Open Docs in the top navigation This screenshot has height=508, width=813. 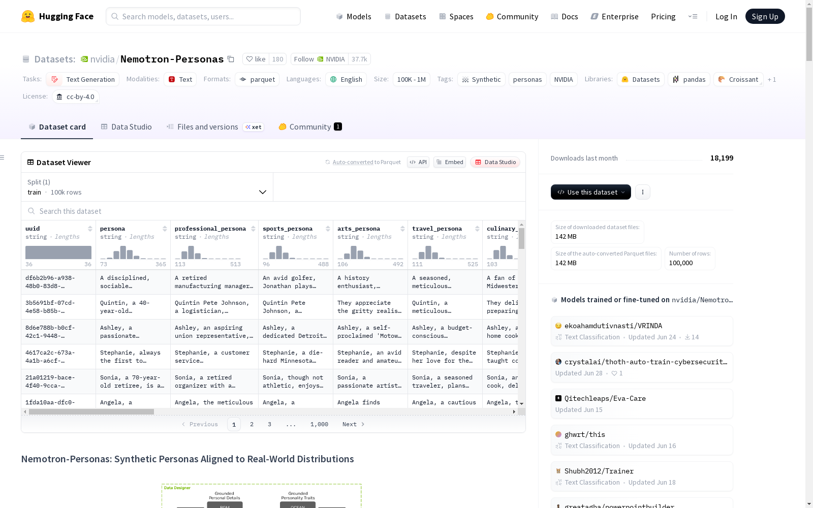point(565,16)
